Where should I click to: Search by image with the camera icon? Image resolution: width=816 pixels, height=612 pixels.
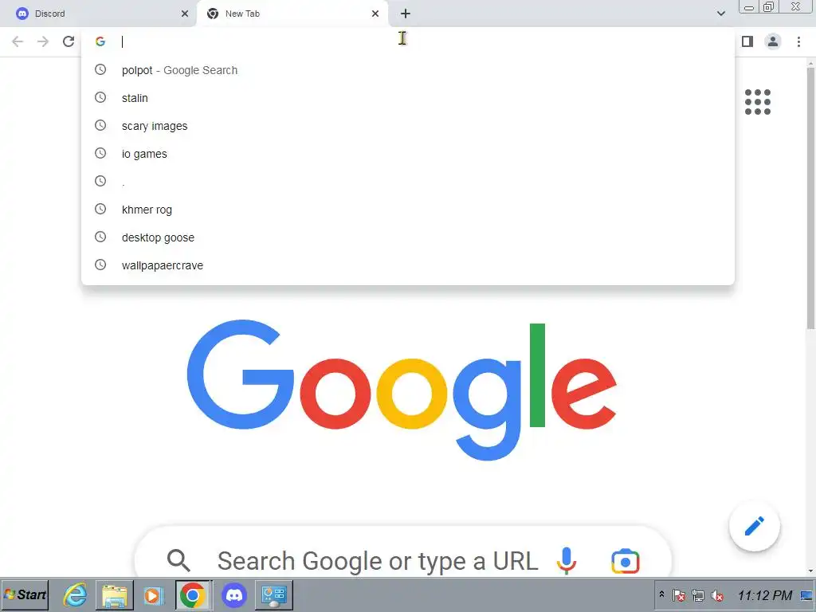(x=625, y=561)
